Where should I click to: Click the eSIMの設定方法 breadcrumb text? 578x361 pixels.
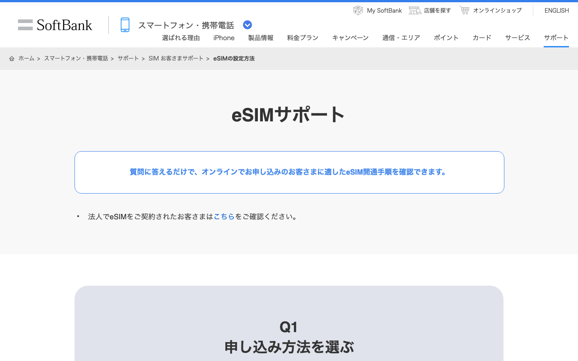(x=234, y=59)
